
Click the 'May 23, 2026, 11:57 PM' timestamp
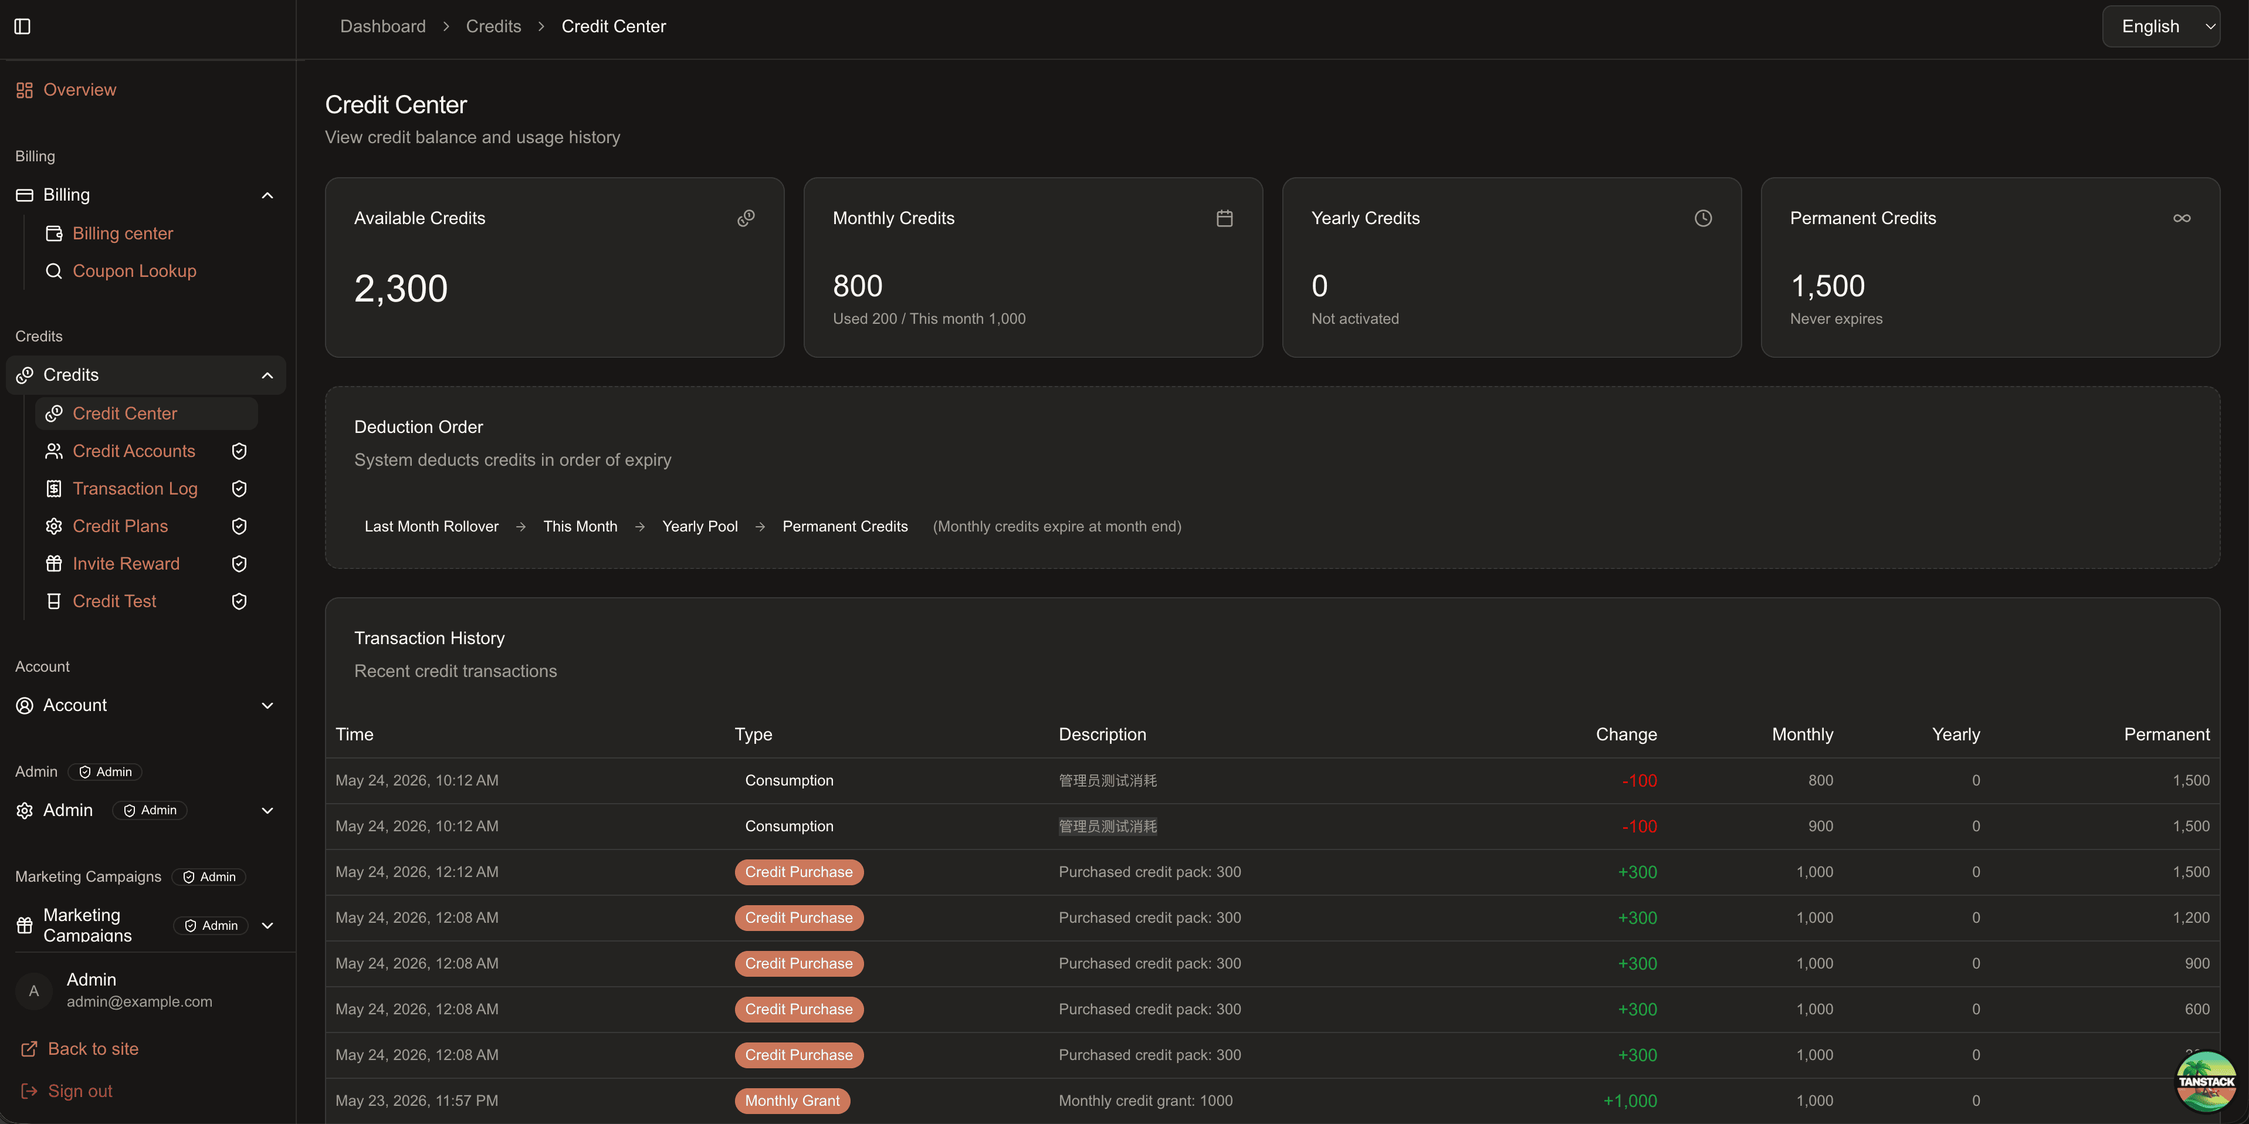click(416, 1101)
